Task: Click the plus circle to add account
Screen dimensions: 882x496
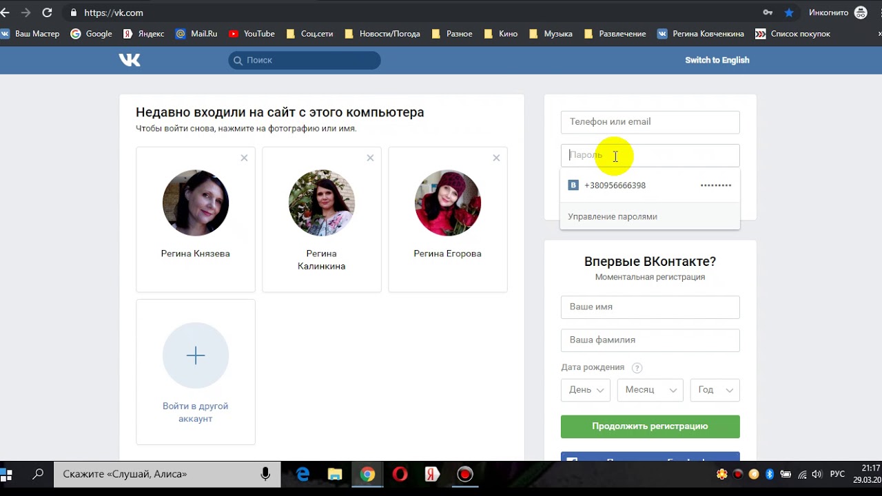Action: pyautogui.click(x=196, y=355)
